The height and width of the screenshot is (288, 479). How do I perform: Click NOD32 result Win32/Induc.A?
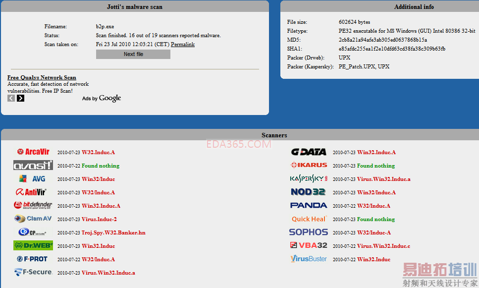pos(376,193)
